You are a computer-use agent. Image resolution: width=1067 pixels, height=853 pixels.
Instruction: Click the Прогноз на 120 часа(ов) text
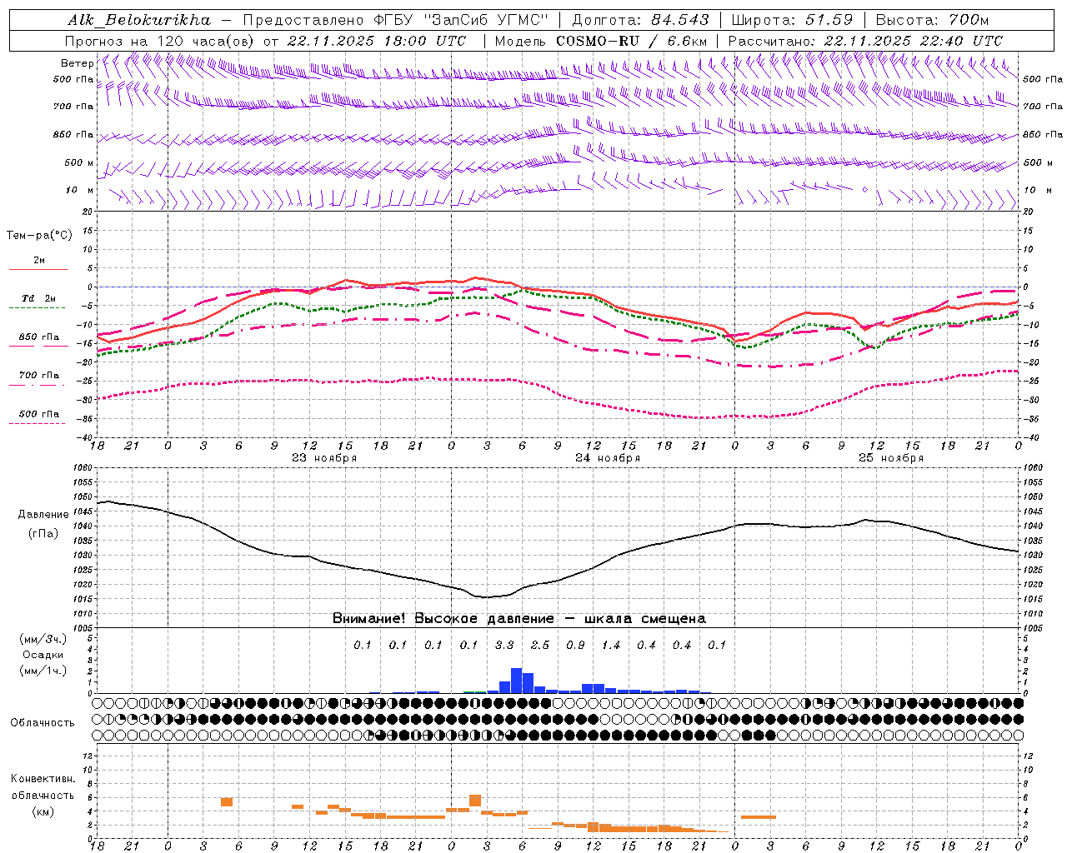159,41
